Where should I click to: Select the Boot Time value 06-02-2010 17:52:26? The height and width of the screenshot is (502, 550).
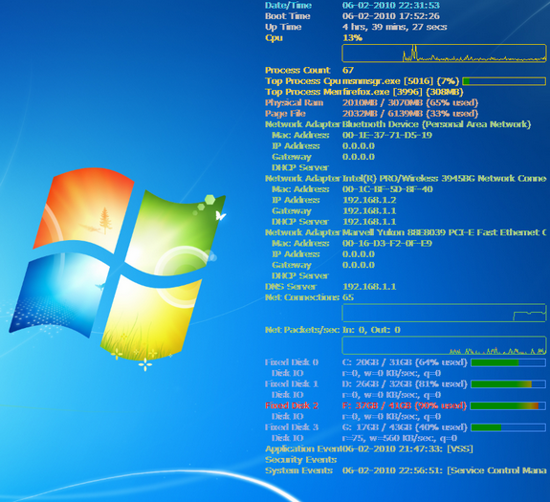click(x=391, y=16)
